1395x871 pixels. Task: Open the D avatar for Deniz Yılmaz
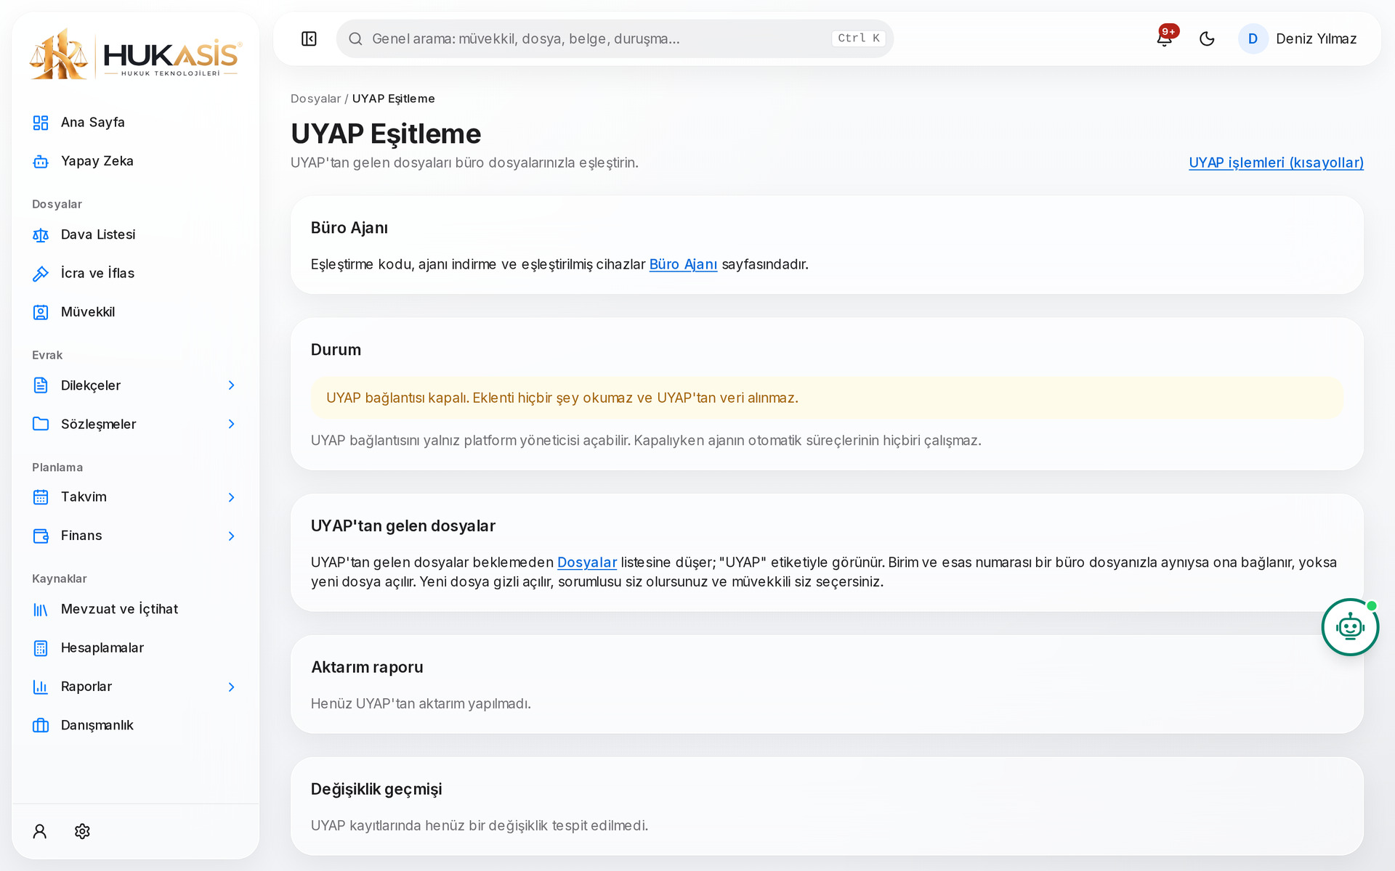(x=1253, y=38)
